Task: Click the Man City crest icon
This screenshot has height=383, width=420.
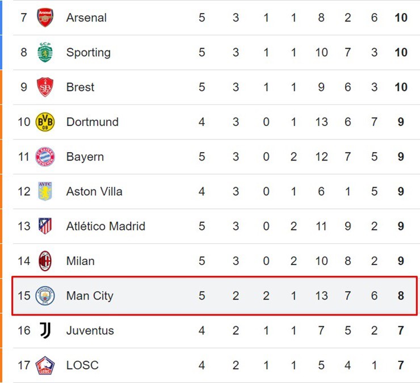Action: [45, 296]
